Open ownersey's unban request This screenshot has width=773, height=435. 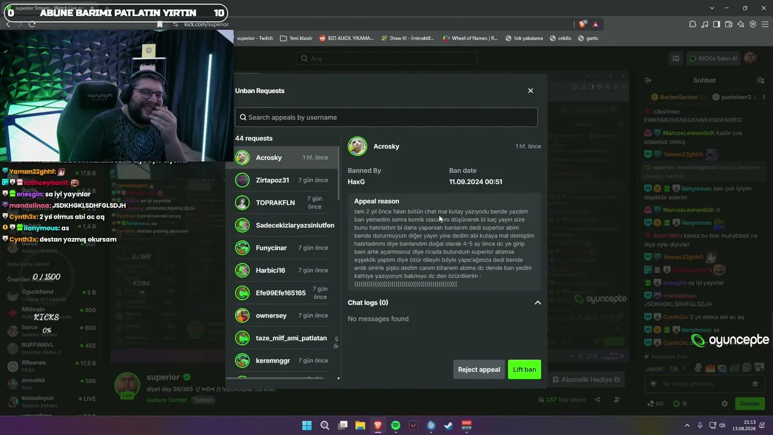tap(283, 315)
